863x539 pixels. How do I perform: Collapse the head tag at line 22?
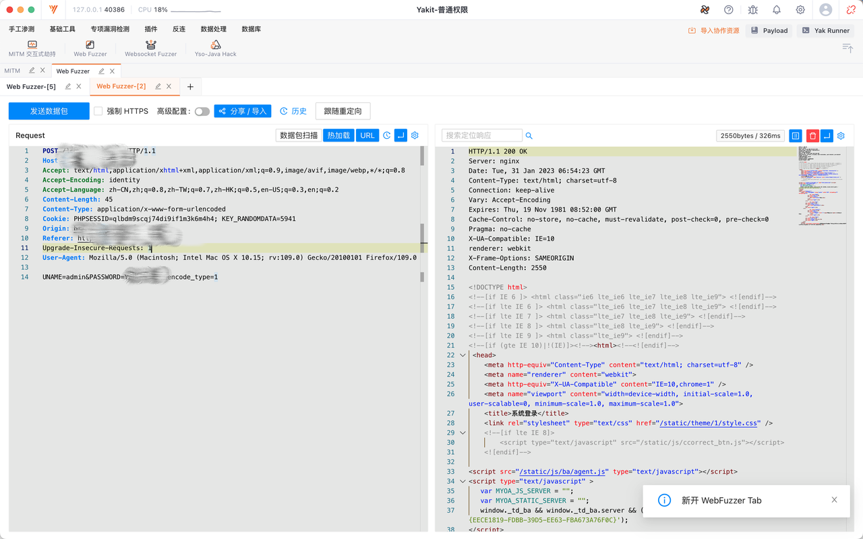[463, 355]
